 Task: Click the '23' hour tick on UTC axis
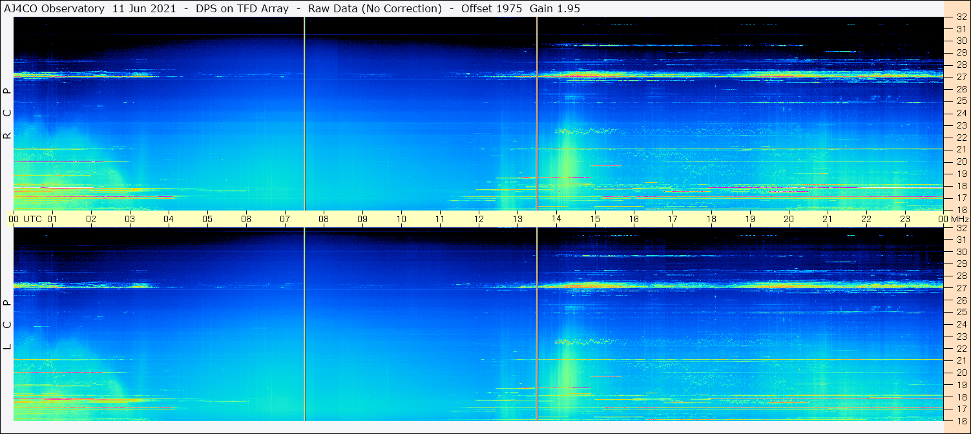click(905, 219)
